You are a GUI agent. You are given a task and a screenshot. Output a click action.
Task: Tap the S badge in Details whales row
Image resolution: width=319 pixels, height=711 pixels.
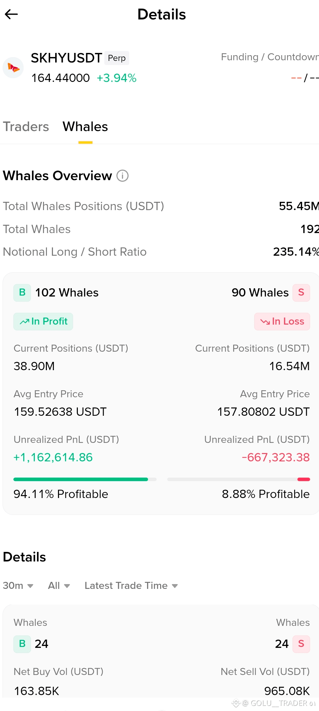click(301, 644)
